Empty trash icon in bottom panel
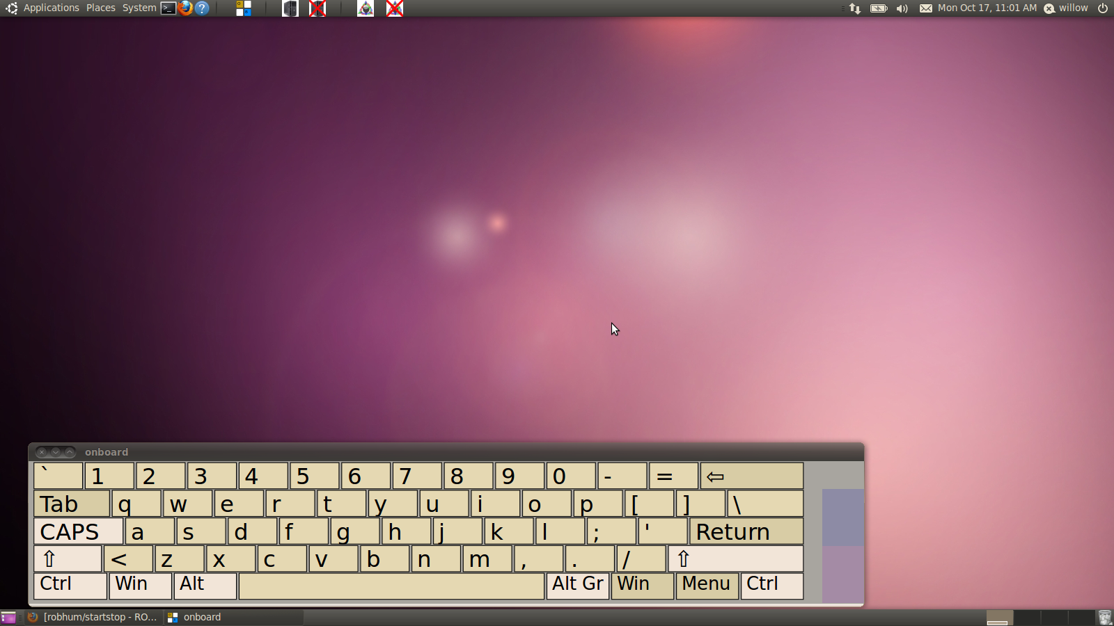Viewport: 1114px width, 626px height. (1105, 618)
